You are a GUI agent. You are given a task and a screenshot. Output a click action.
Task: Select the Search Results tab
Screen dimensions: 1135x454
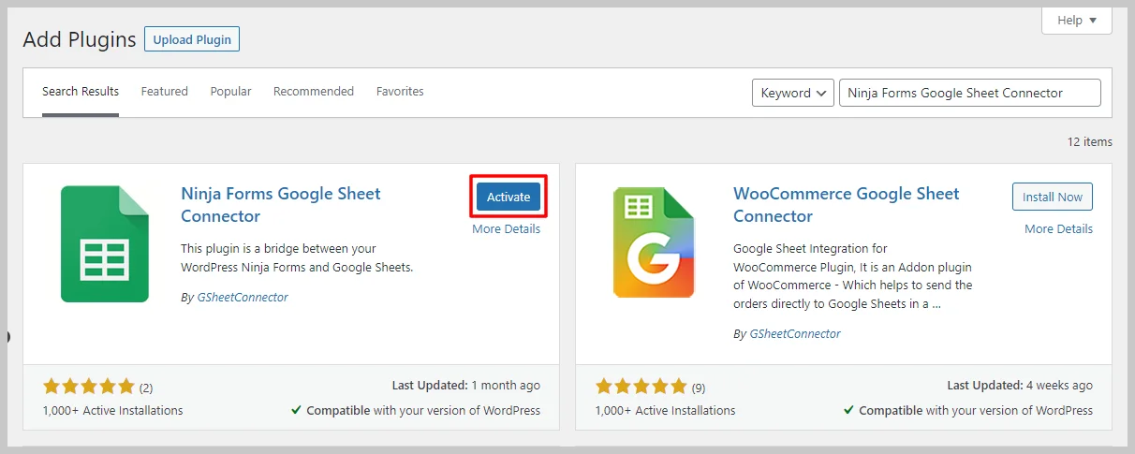pos(81,92)
